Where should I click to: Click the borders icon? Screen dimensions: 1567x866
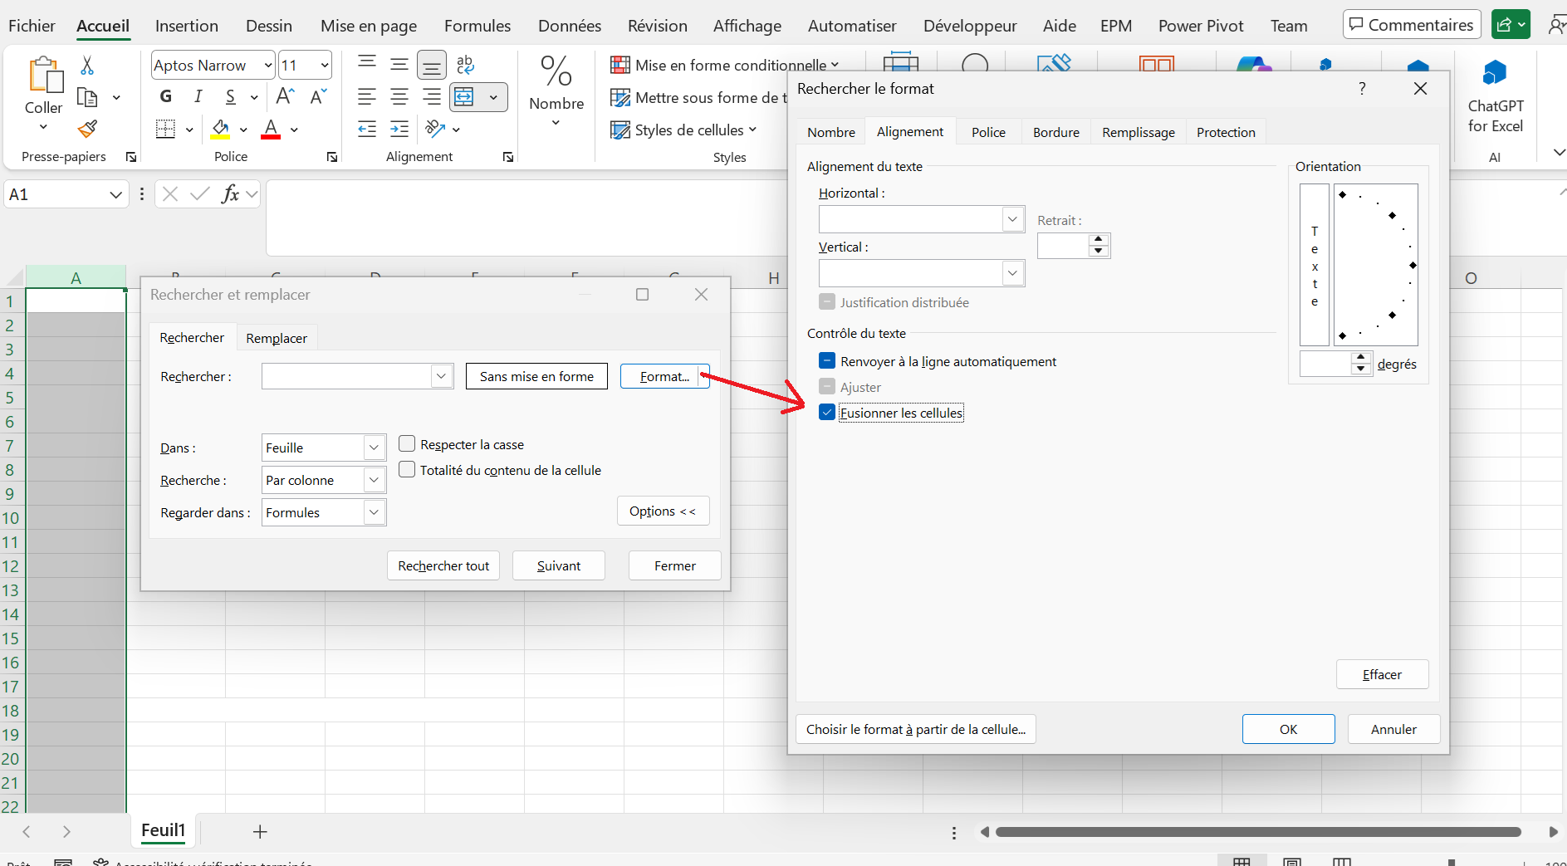[166, 130]
